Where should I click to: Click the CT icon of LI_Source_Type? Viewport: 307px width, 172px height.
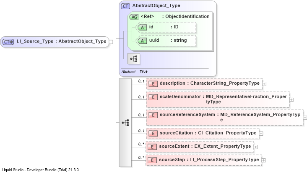pyautogui.click(x=8, y=42)
